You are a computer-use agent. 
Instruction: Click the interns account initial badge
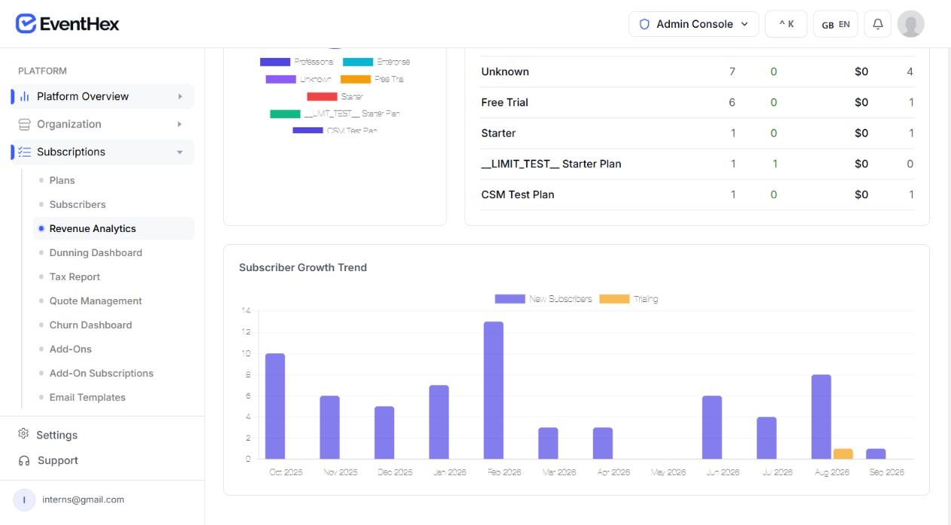point(24,499)
